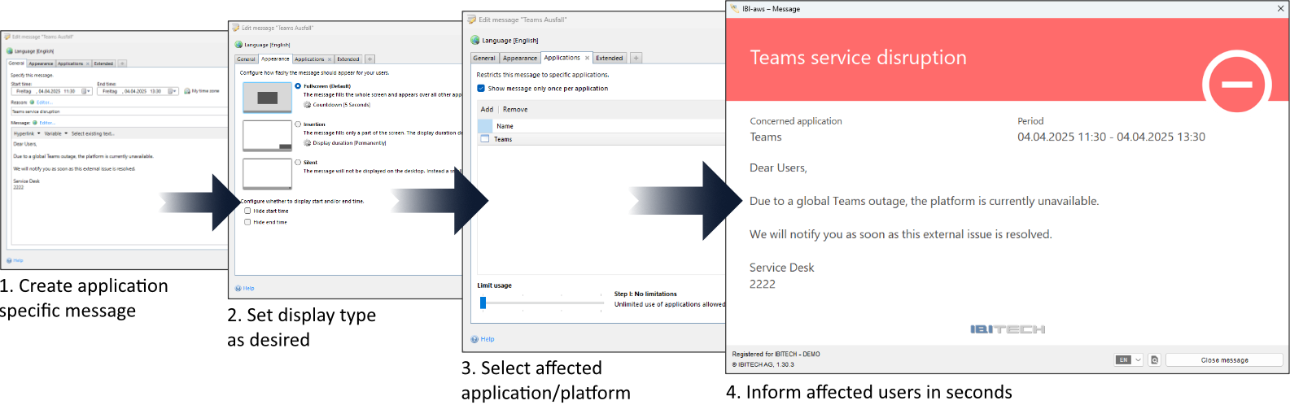Click the Help link in Applications window
This screenshot has height=405, width=1290.
tap(488, 339)
